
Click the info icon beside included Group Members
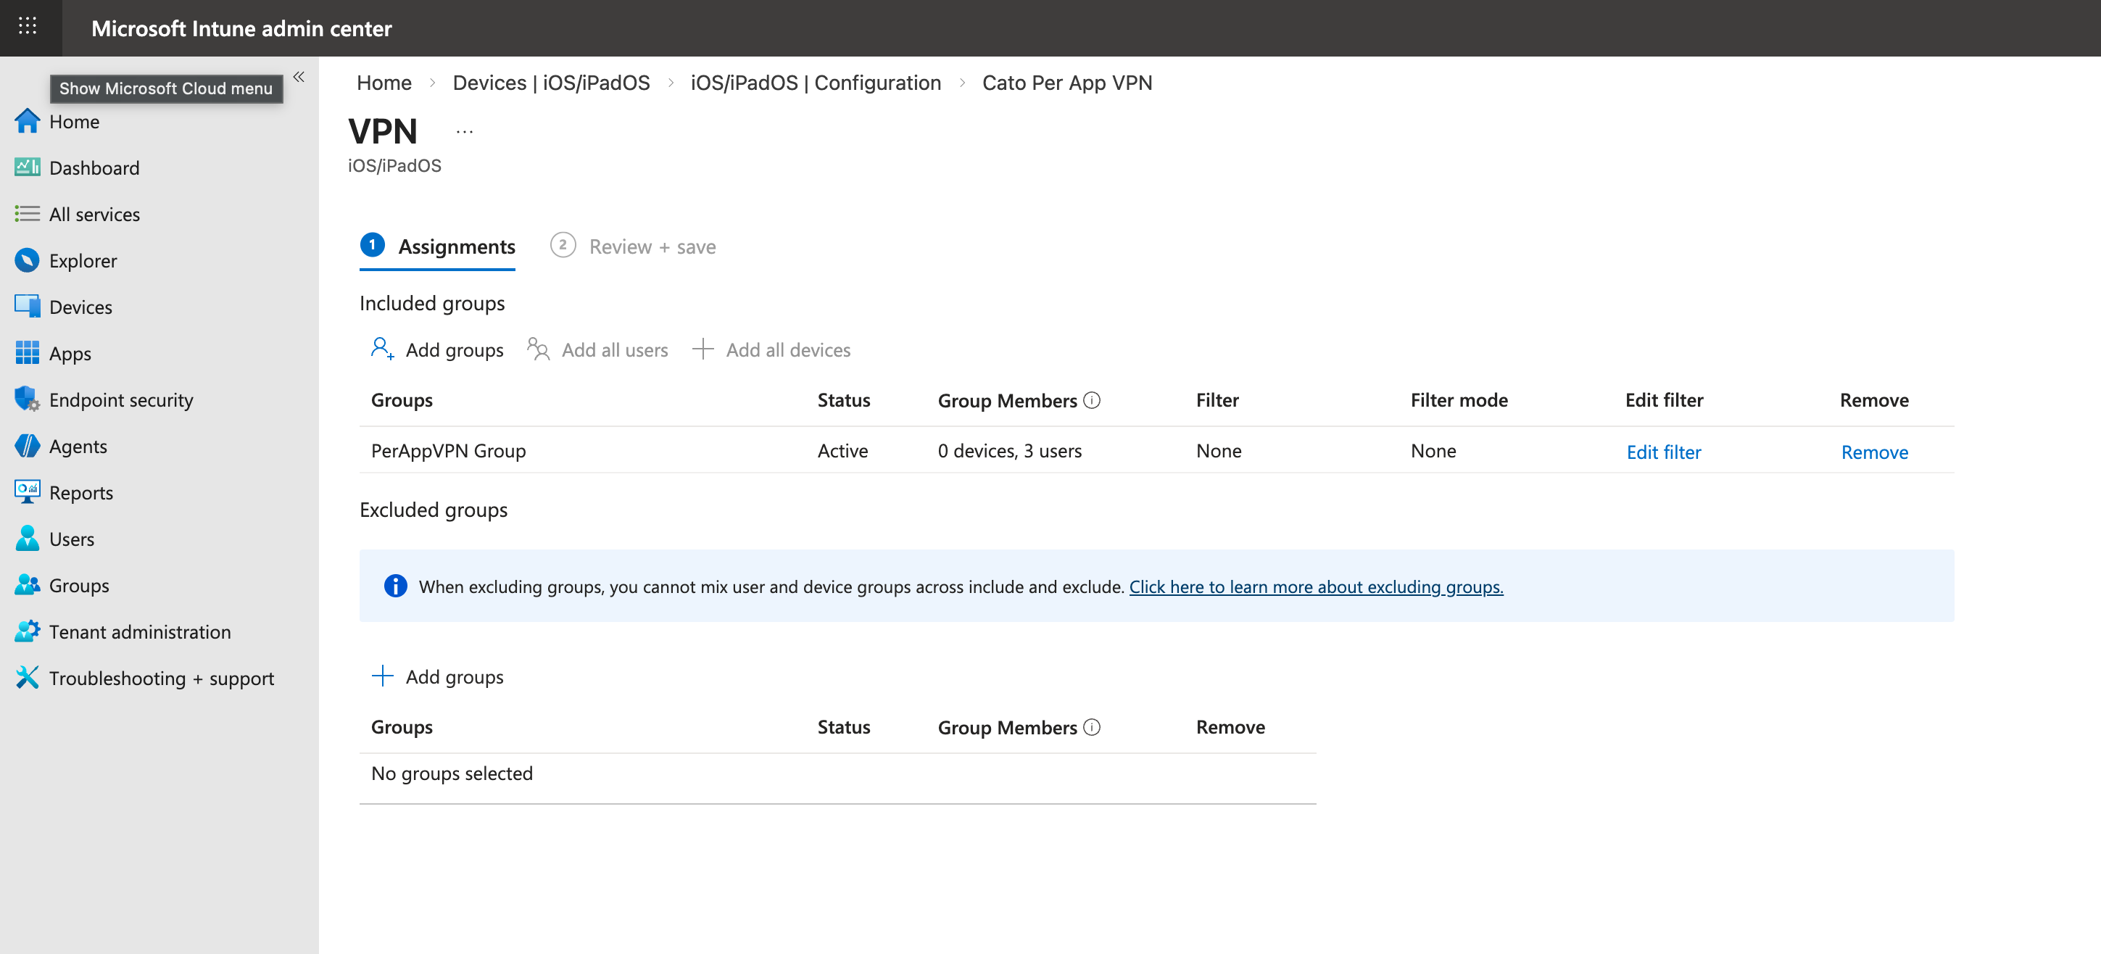click(x=1091, y=400)
